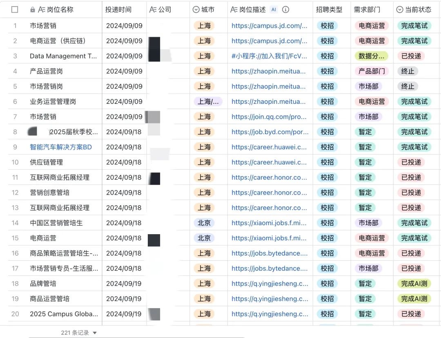Expand the 221 条记录 dropdown arrow
The width and height of the screenshot is (441, 338).
[95, 333]
